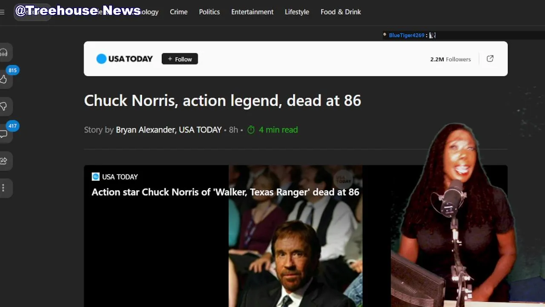Click the share arrow icon in sidebar
Screen dimensions: 545x307
pos(4,161)
